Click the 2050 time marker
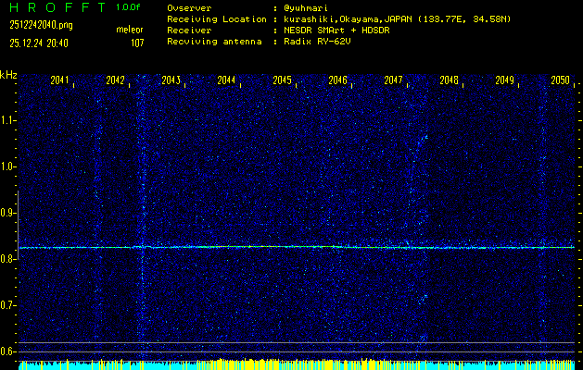The width and height of the screenshot is (583, 370). [561, 80]
